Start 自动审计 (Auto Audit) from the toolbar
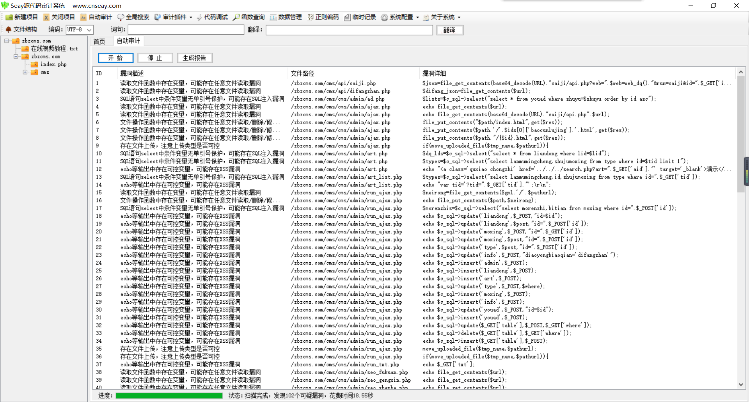The height and width of the screenshot is (402, 749). click(x=96, y=17)
